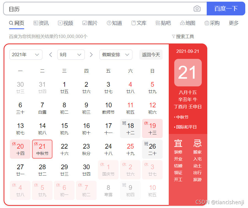
Task: Select September 4 (廿八)
Action: [x=130, y=87]
